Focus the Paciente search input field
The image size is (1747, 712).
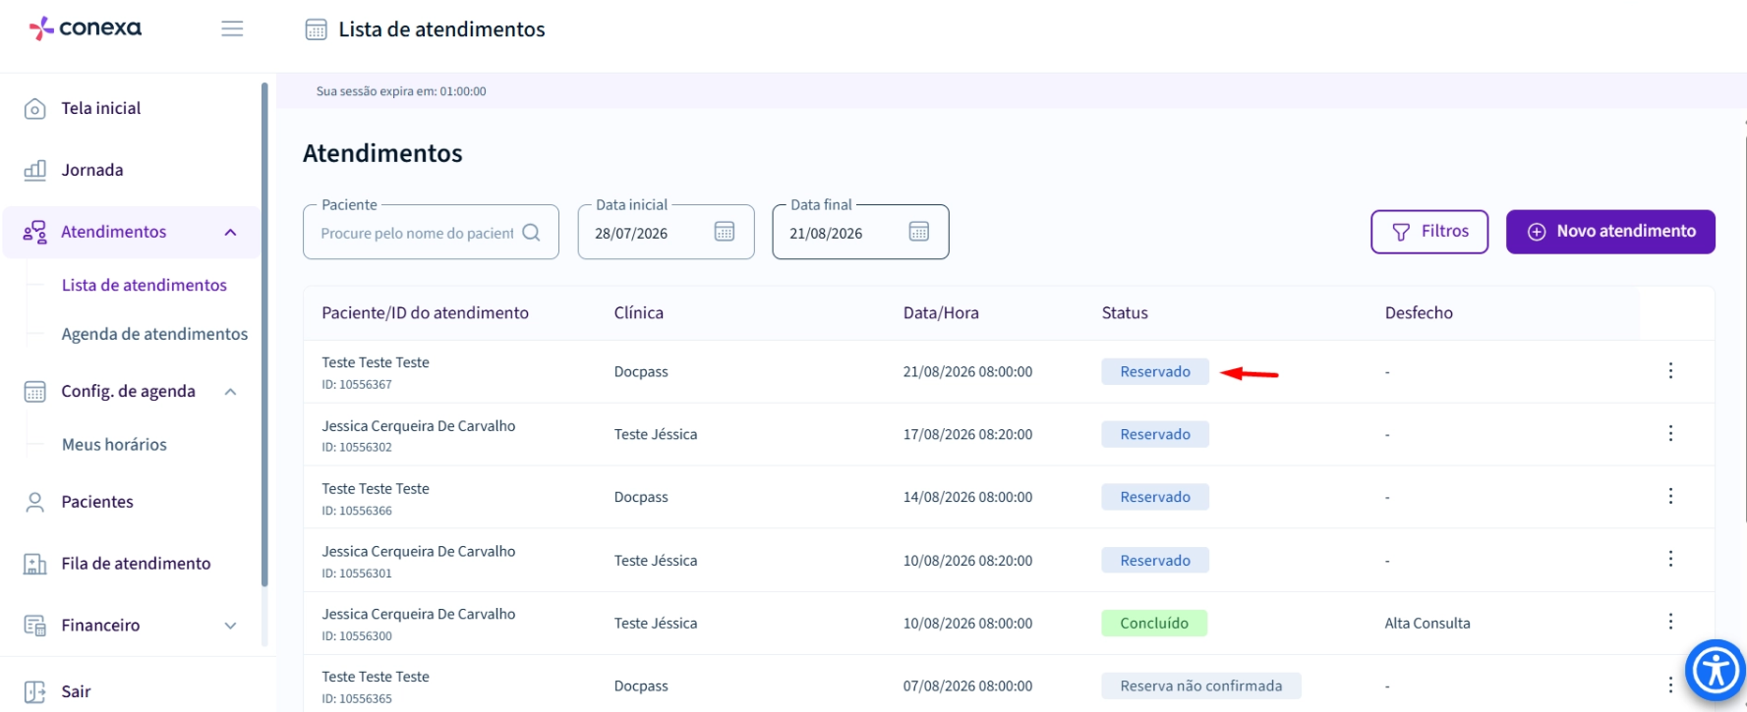tap(417, 233)
